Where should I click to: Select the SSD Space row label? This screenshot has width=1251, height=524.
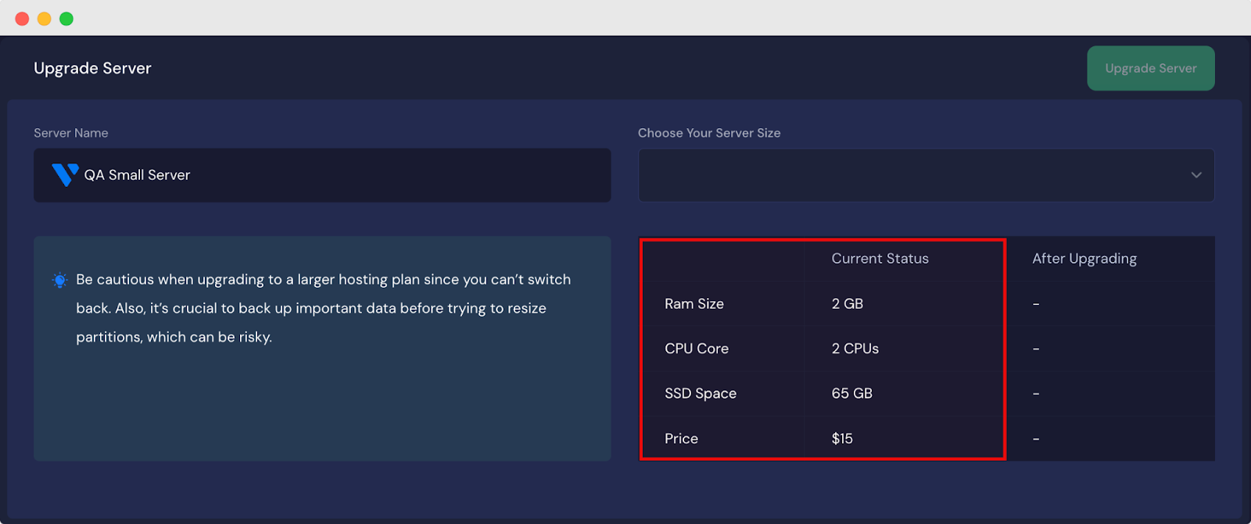(700, 393)
